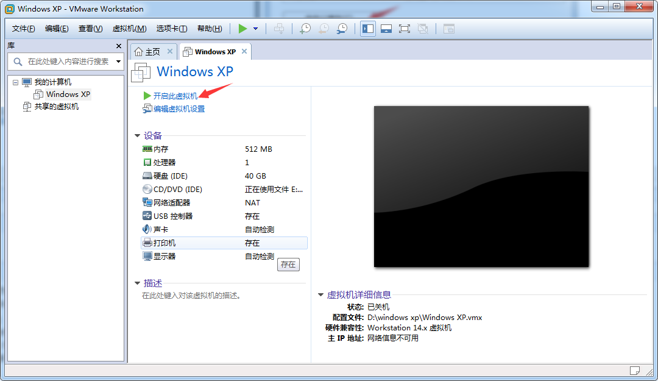Click the Unity mode toolbar icon
Viewport: 658px width, 381px height.
pyautogui.click(x=423, y=29)
